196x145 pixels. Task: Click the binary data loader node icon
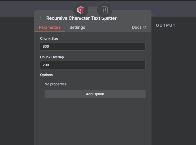[x=105, y=10]
